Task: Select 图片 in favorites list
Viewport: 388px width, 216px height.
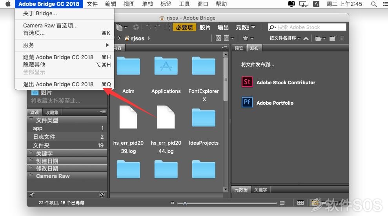Action: pyautogui.click(x=41, y=93)
